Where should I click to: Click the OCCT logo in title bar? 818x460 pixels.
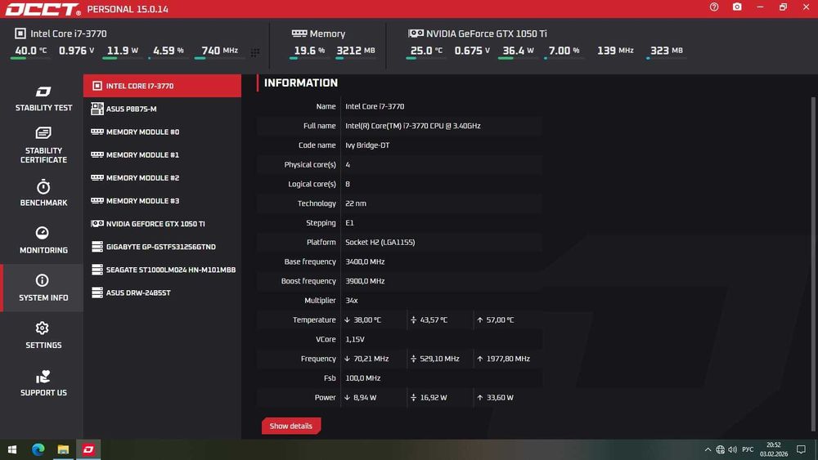coord(43,9)
